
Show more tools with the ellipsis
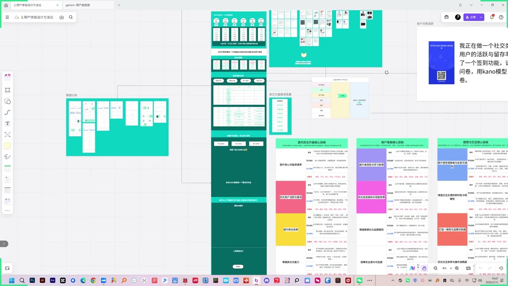point(8,211)
